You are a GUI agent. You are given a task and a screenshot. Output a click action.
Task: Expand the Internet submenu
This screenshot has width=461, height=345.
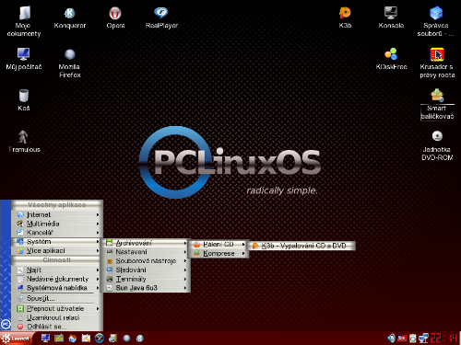point(57,214)
